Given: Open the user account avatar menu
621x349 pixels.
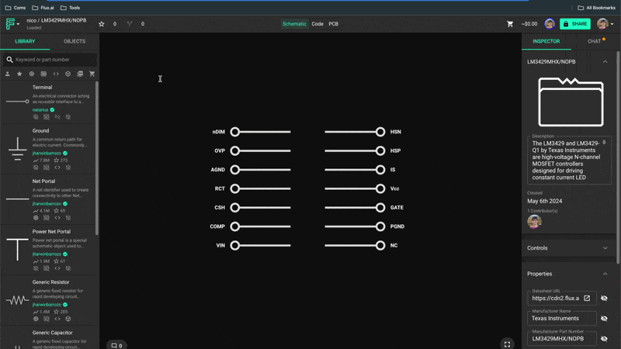Looking at the screenshot, I should click(605, 24).
